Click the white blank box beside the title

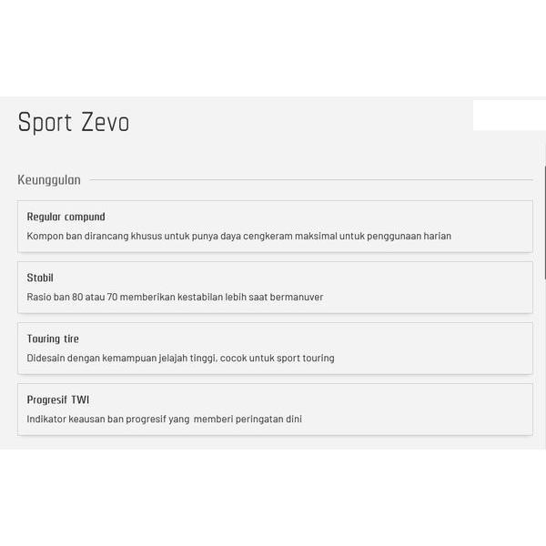click(x=508, y=115)
